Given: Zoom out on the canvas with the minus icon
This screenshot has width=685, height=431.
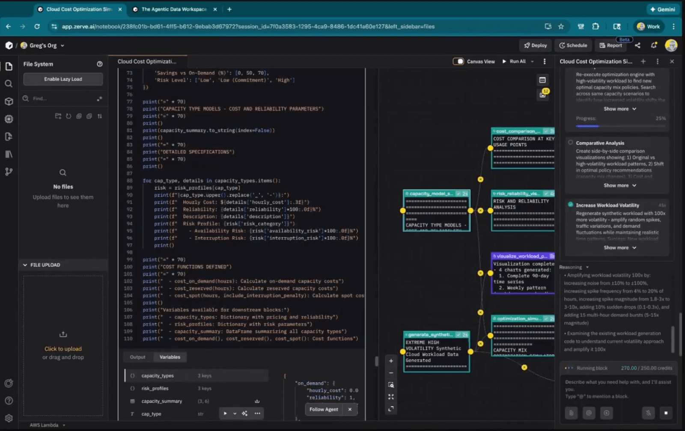Looking at the screenshot, I should coord(391,373).
